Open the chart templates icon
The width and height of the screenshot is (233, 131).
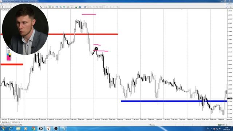point(84,7)
